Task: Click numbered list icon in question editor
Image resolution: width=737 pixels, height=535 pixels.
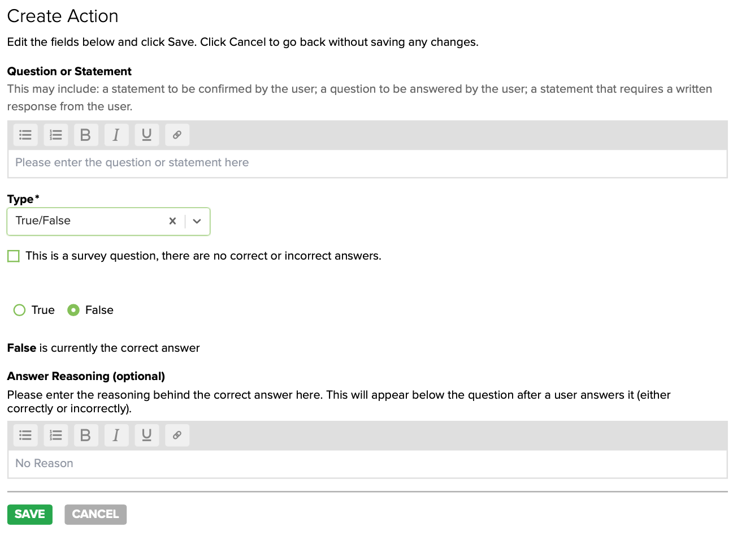Action: [56, 135]
